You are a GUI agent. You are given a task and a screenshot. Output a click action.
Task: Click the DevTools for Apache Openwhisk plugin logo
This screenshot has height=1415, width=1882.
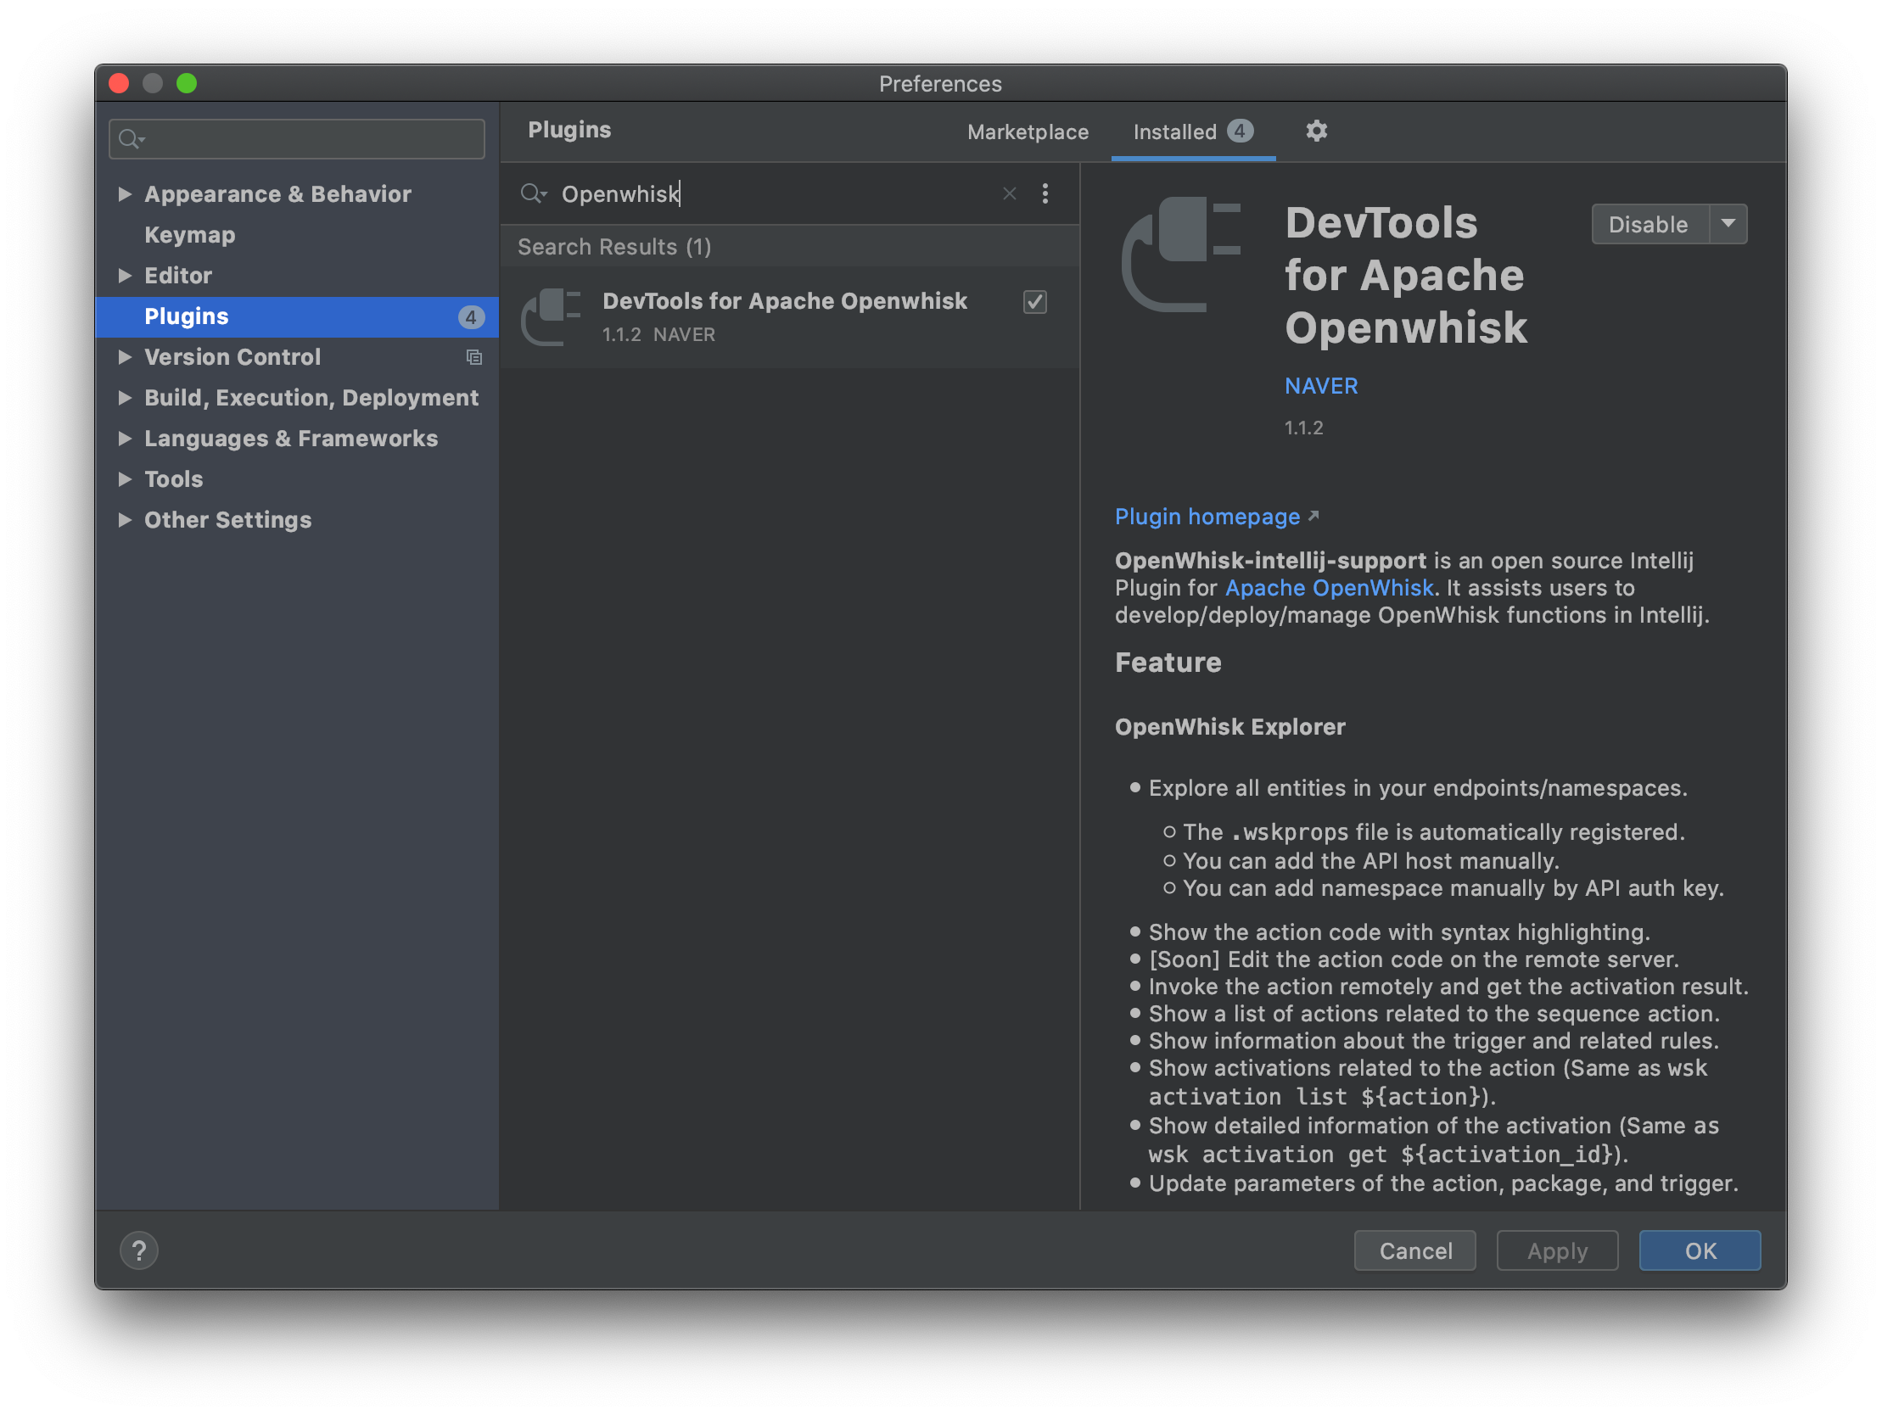point(552,316)
